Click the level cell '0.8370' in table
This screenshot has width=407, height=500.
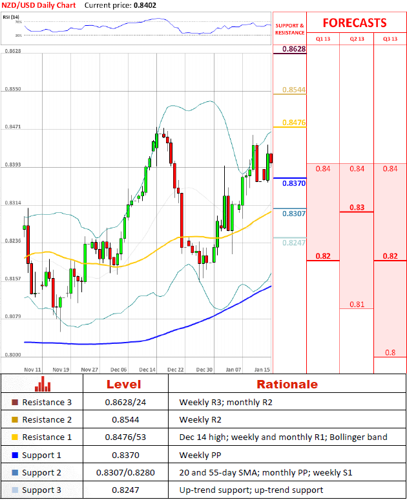point(125,455)
